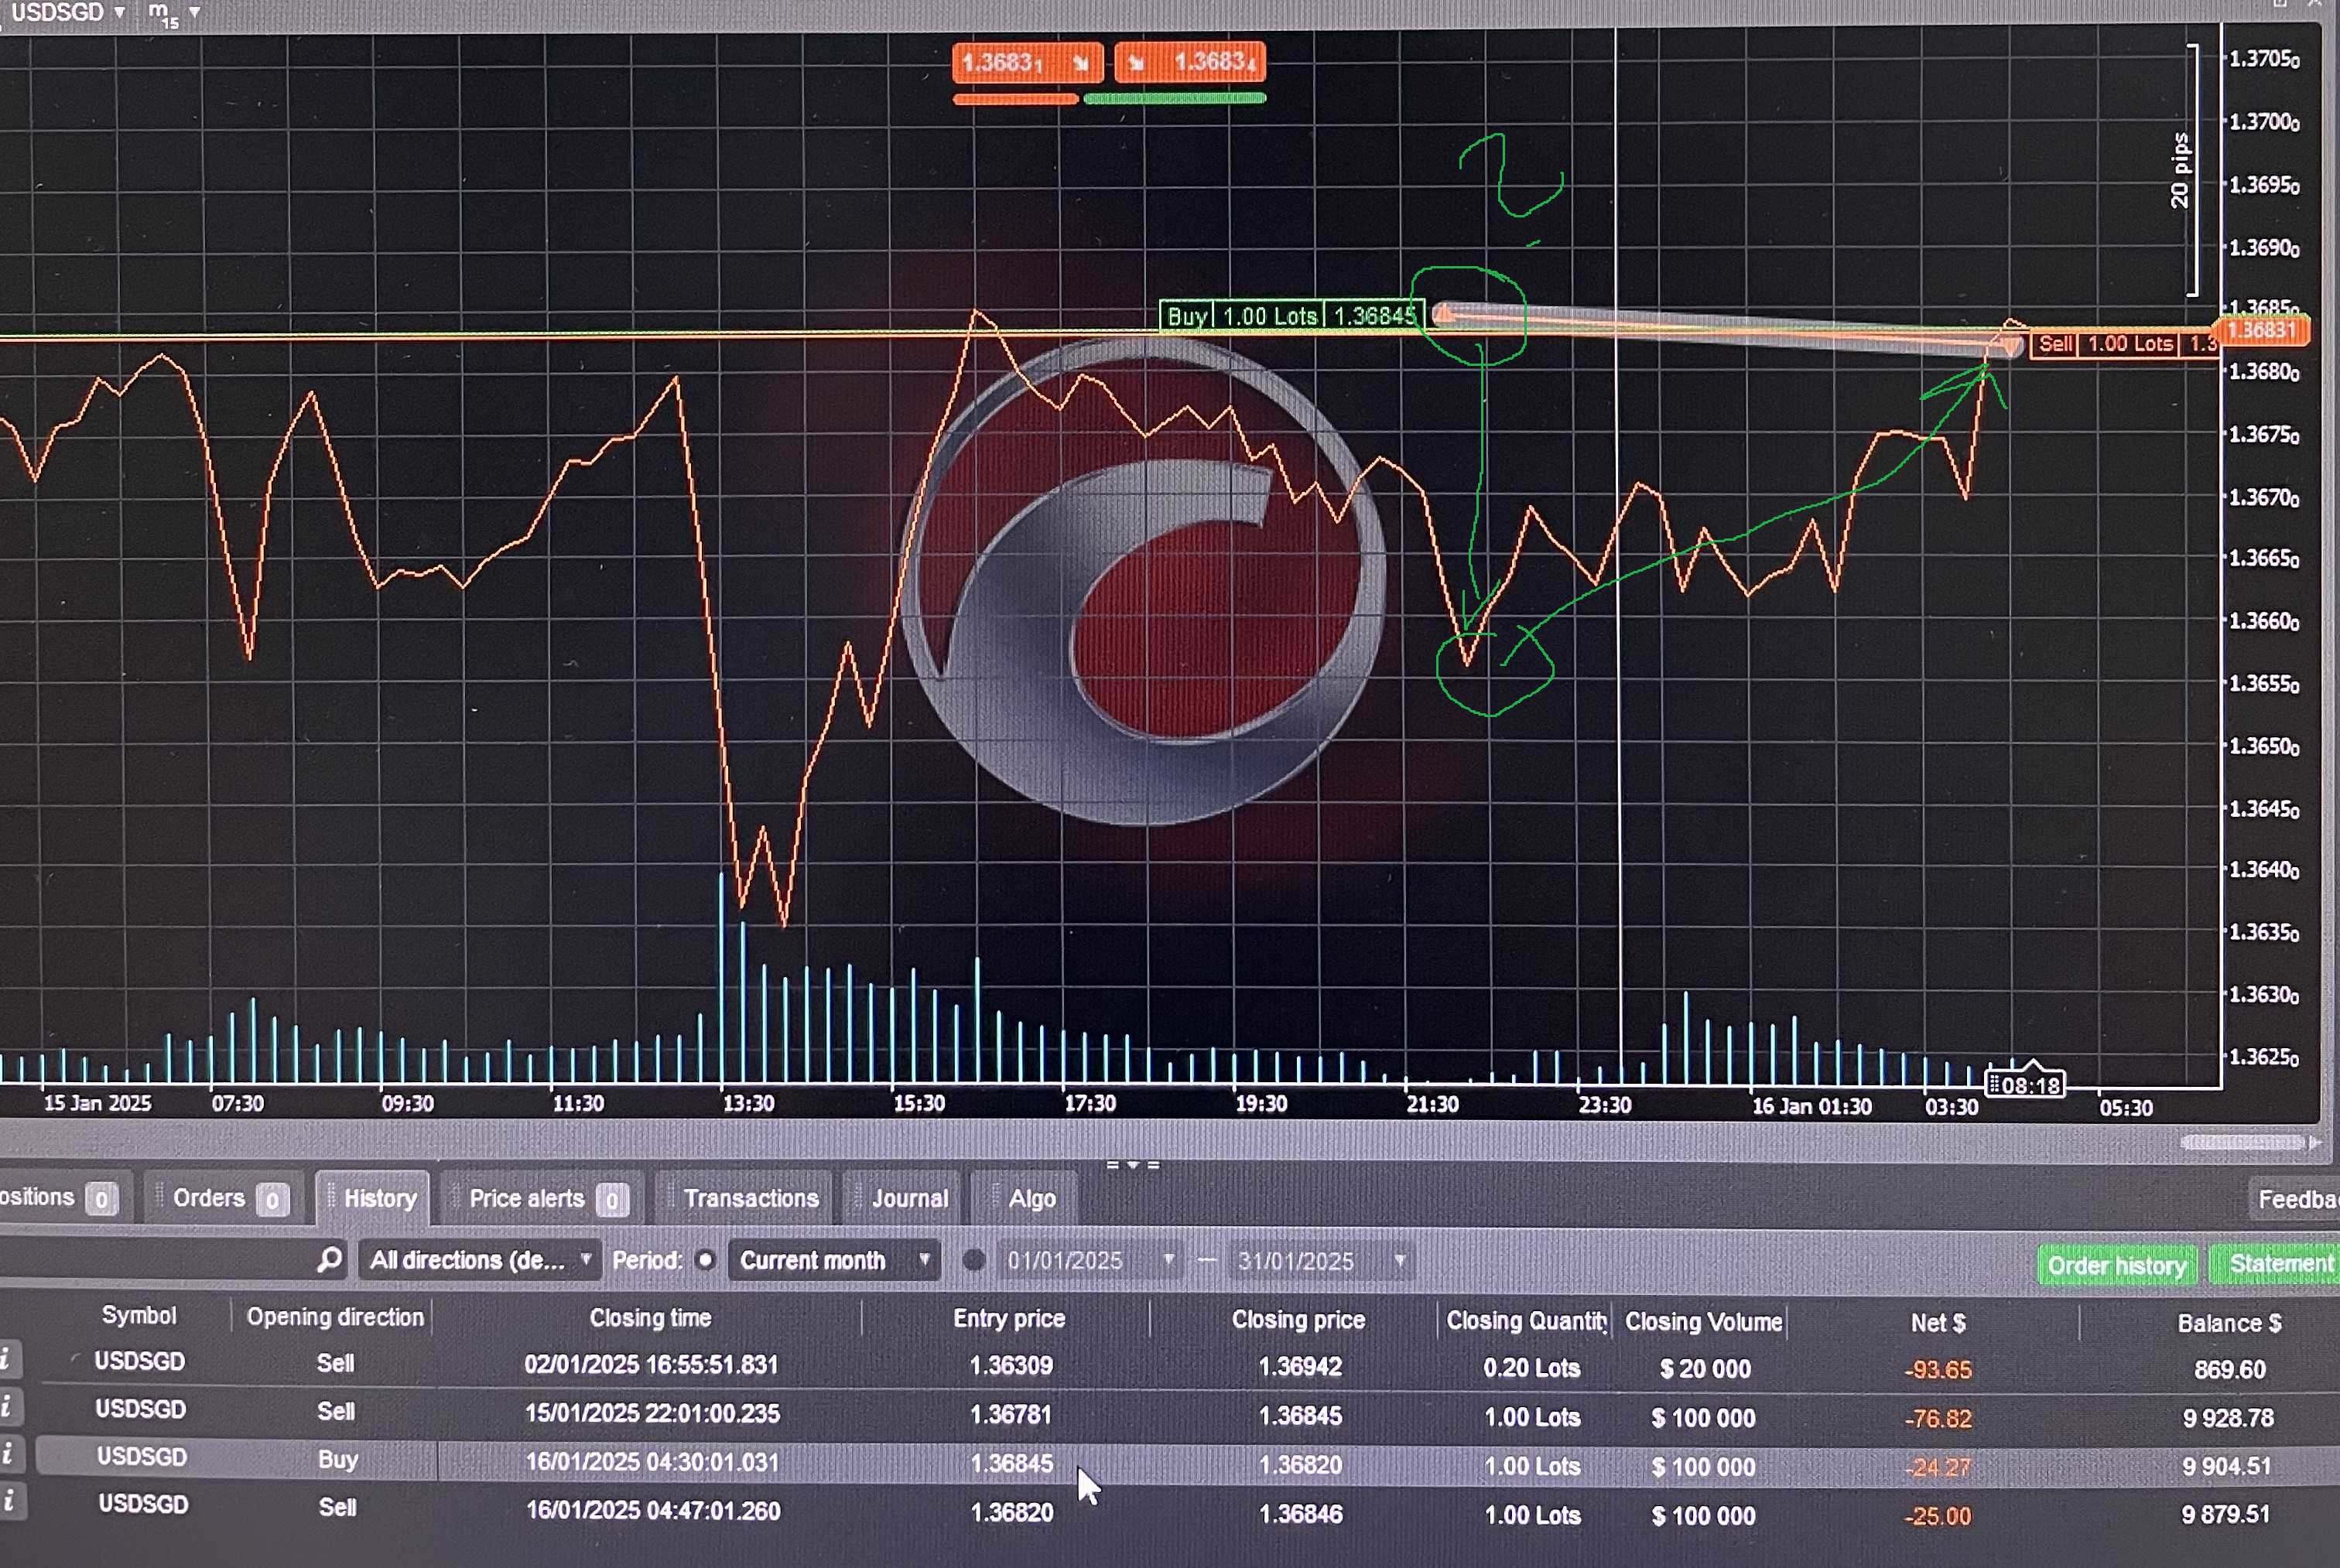Open the Price alerts tab
This screenshot has width=2340, height=1568.
pos(542,1198)
